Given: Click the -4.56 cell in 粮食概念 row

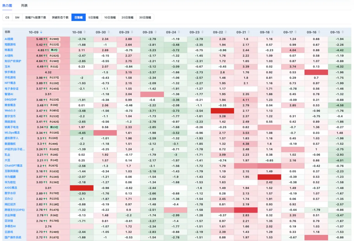Looking at the screenshot, I should click(340, 105).
